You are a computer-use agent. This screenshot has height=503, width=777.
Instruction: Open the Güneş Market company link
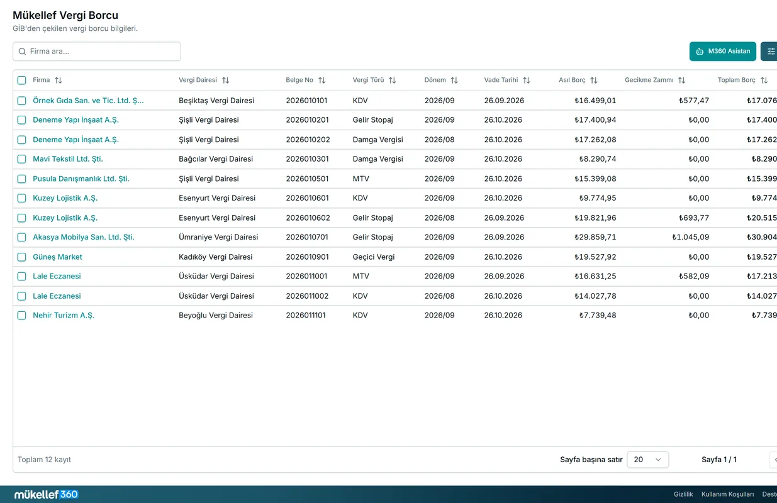57,257
